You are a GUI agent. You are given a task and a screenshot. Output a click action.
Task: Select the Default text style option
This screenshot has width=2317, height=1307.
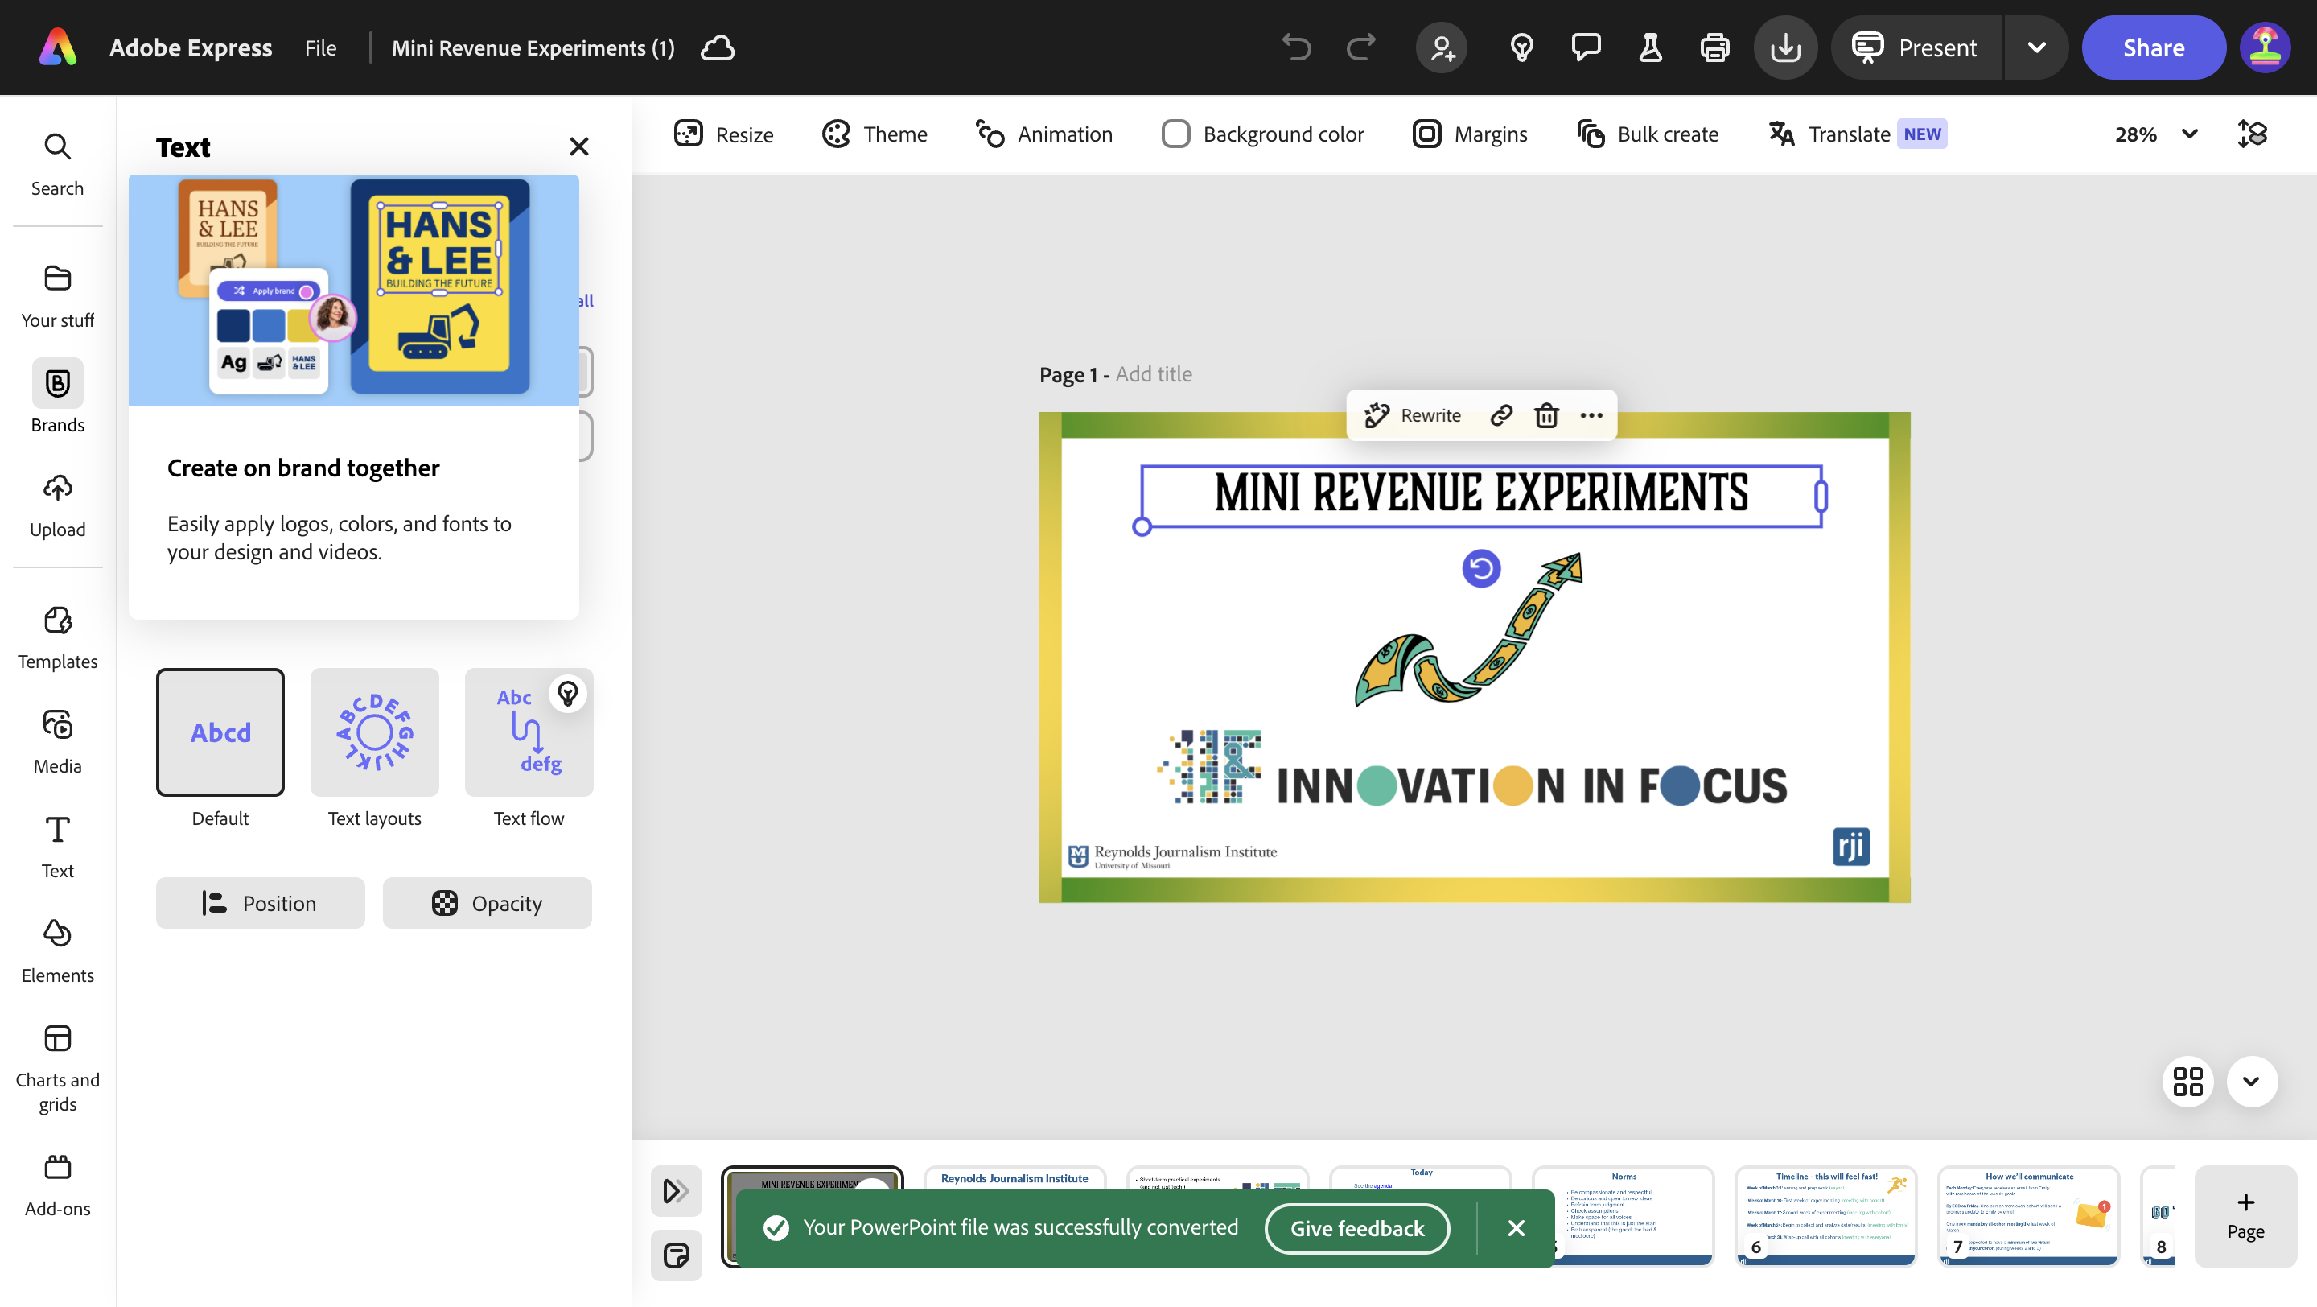(220, 732)
